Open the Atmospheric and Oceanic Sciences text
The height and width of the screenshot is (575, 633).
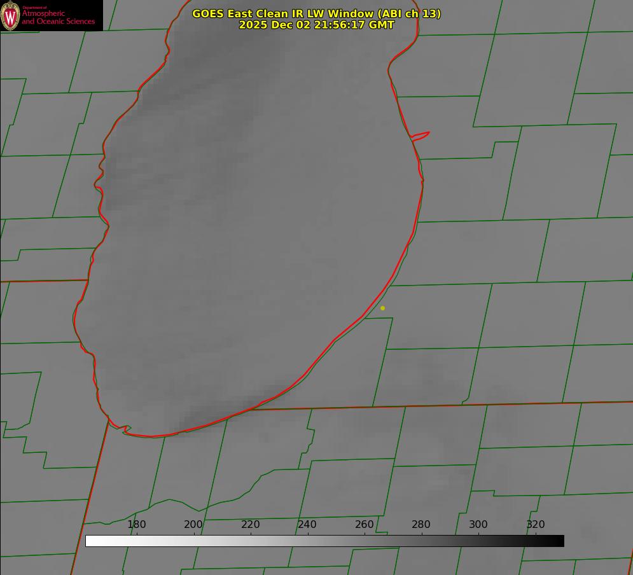[x=58, y=17]
